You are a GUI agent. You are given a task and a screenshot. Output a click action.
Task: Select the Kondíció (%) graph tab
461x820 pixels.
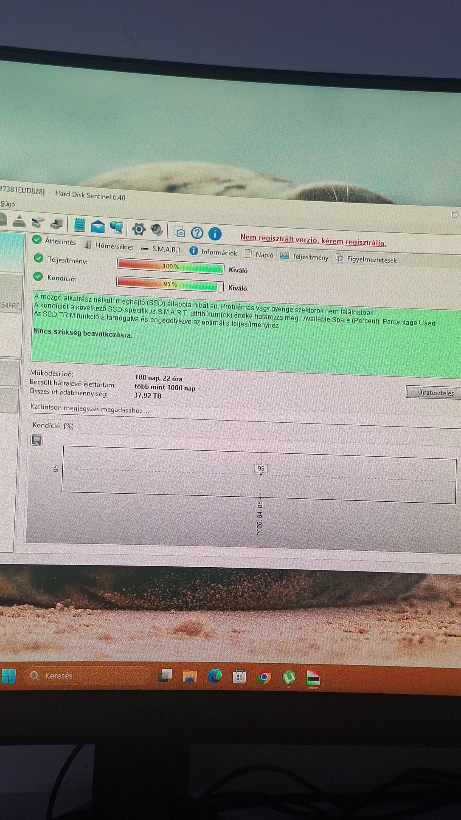coord(53,425)
